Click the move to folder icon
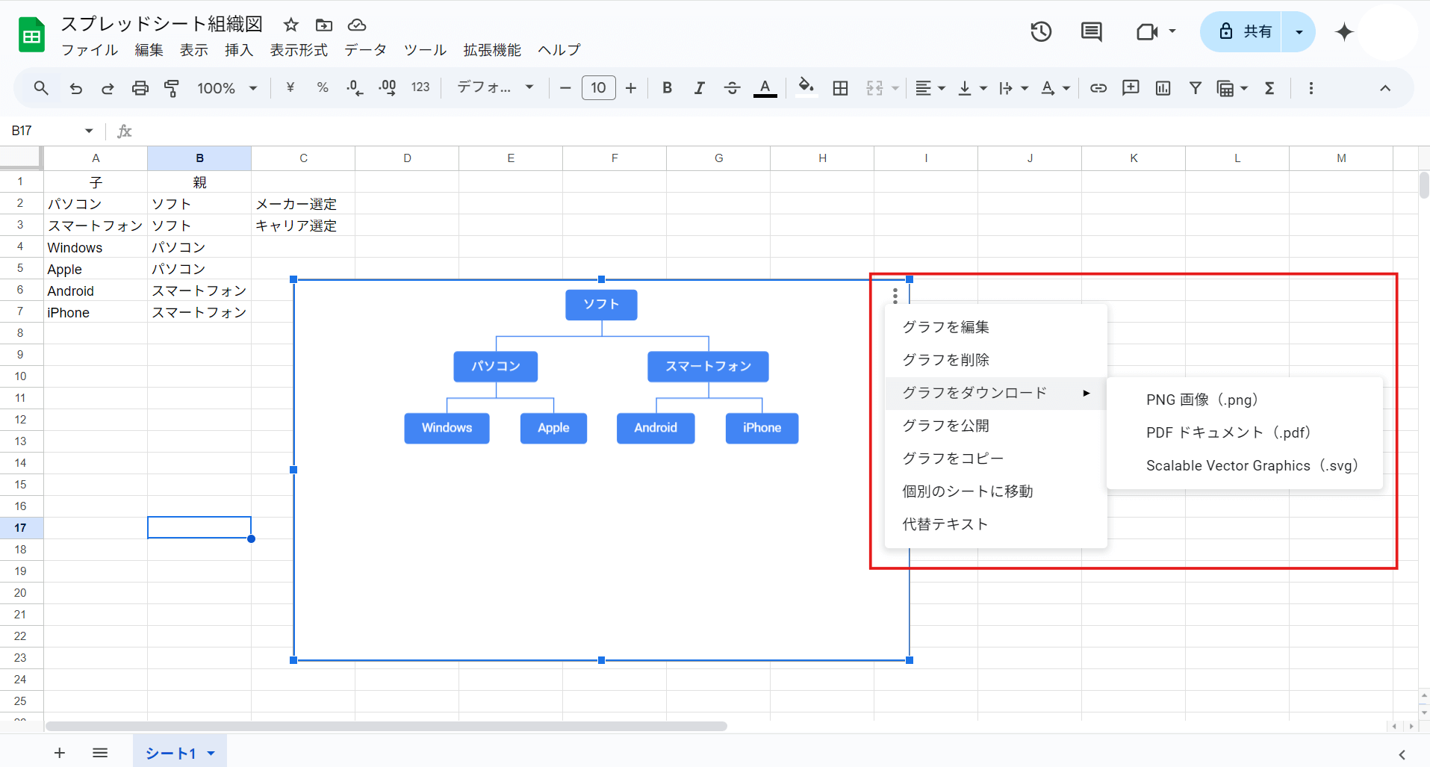Screen dimensions: 1430x767 pyautogui.click(x=324, y=25)
